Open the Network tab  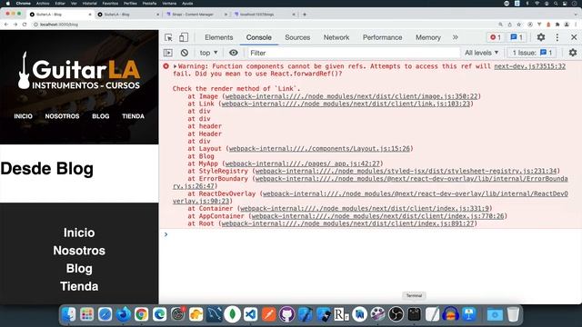pyautogui.click(x=336, y=37)
